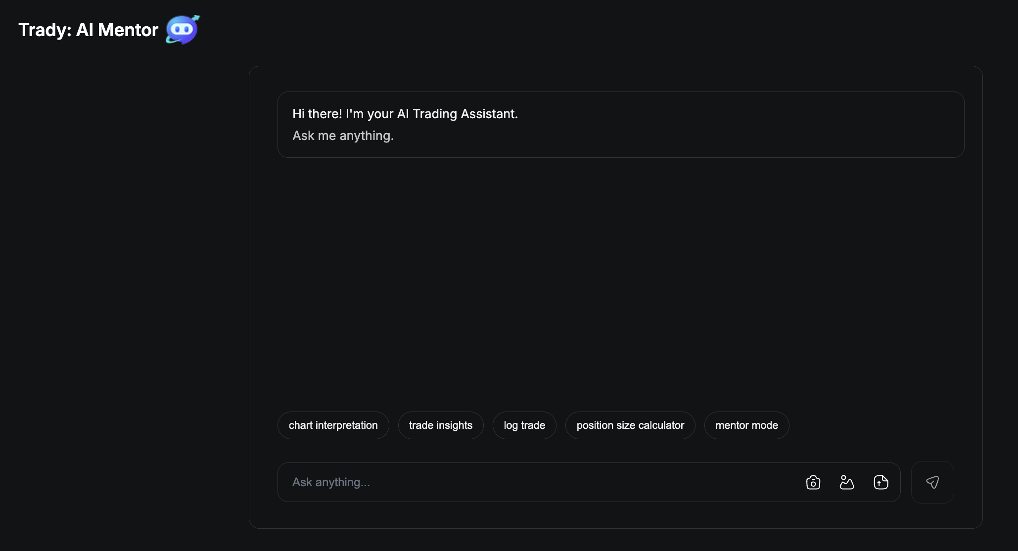The width and height of the screenshot is (1018, 551).
Task: Select the chart interpretation tab pill
Action: [x=332, y=425]
